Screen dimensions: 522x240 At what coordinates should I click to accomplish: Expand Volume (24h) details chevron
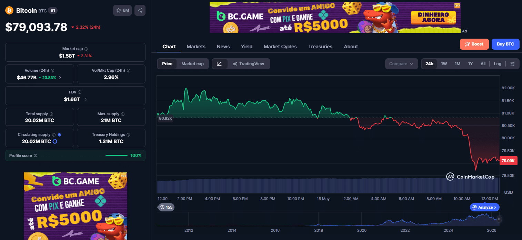pyautogui.click(x=60, y=78)
